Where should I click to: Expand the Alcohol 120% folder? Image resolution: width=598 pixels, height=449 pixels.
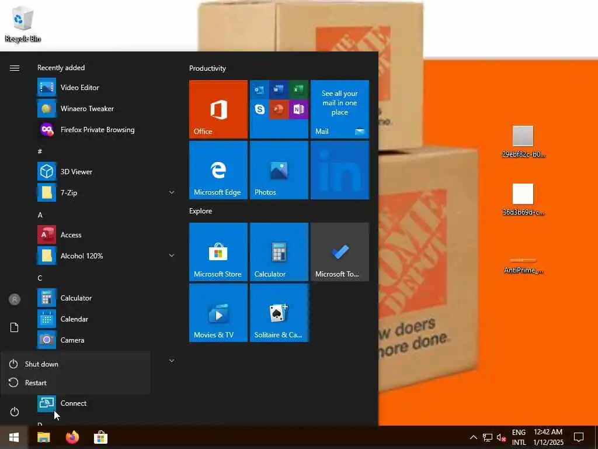pyautogui.click(x=172, y=256)
